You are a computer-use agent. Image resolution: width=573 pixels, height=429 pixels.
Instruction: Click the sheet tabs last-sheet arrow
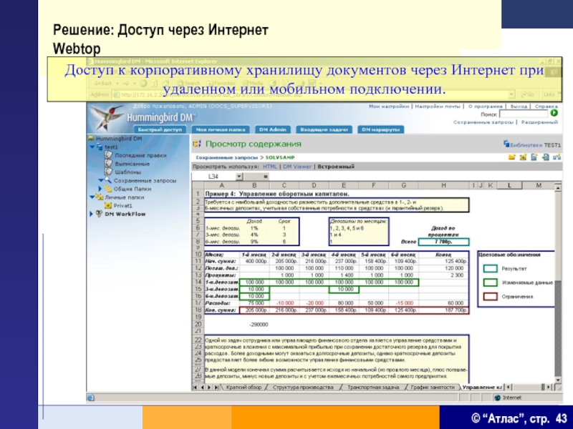(216, 388)
